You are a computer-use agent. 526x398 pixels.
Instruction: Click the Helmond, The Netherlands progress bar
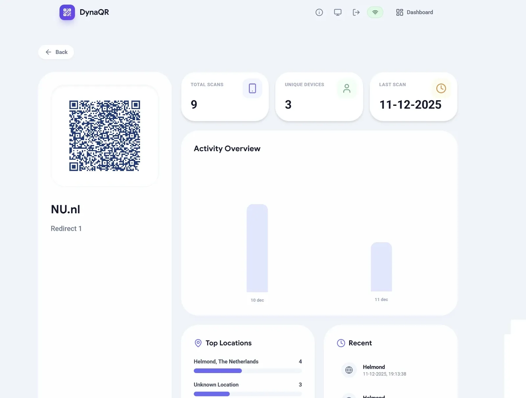click(x=248, y=371)
